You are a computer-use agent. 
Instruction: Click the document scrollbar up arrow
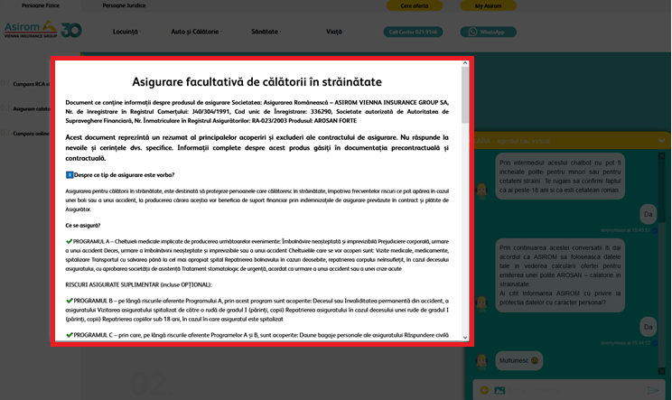coord(465,63)
